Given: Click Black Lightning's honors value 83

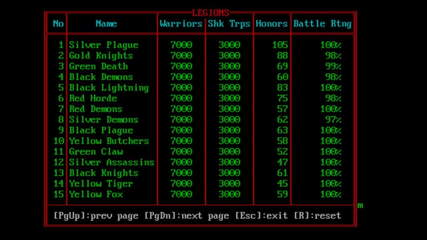Looking at the screenshot, I should 283,88.
